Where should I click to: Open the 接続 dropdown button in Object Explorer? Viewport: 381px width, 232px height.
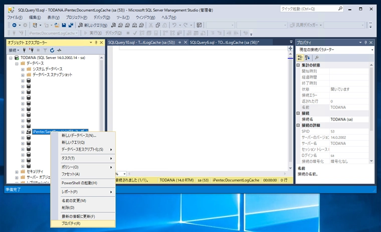14,50
